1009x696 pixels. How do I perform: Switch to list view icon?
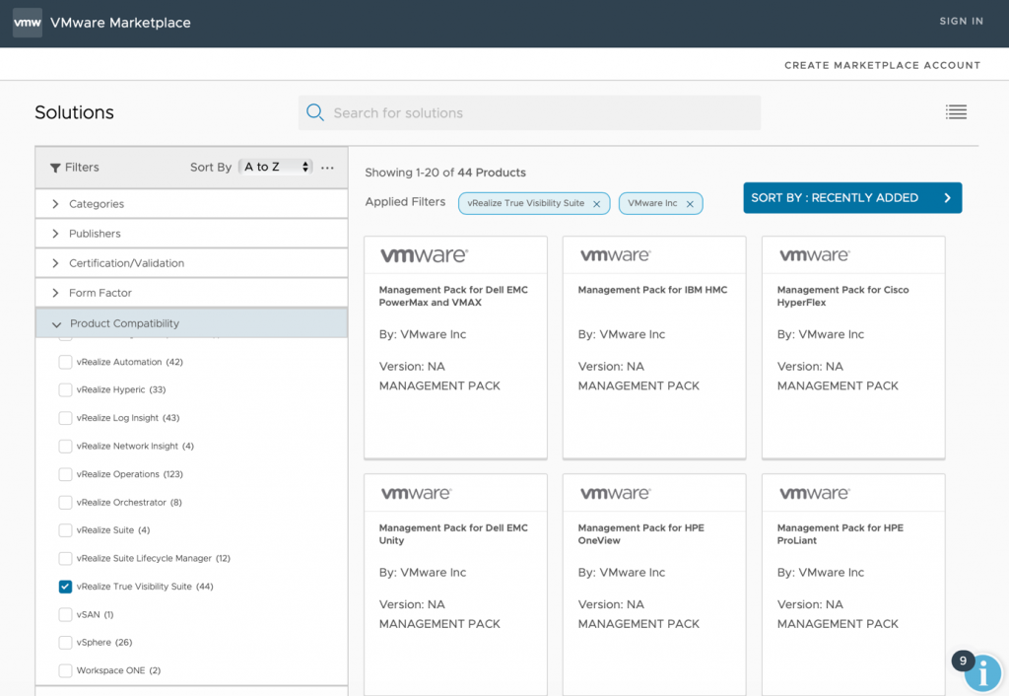pyautogui.click(x=956, y=112)
